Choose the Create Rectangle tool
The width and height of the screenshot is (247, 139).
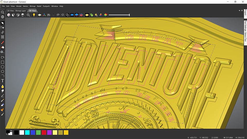3,62
